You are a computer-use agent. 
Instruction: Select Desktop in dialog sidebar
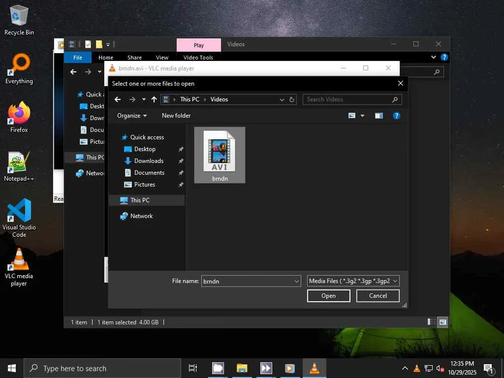[x=145, y=149]
